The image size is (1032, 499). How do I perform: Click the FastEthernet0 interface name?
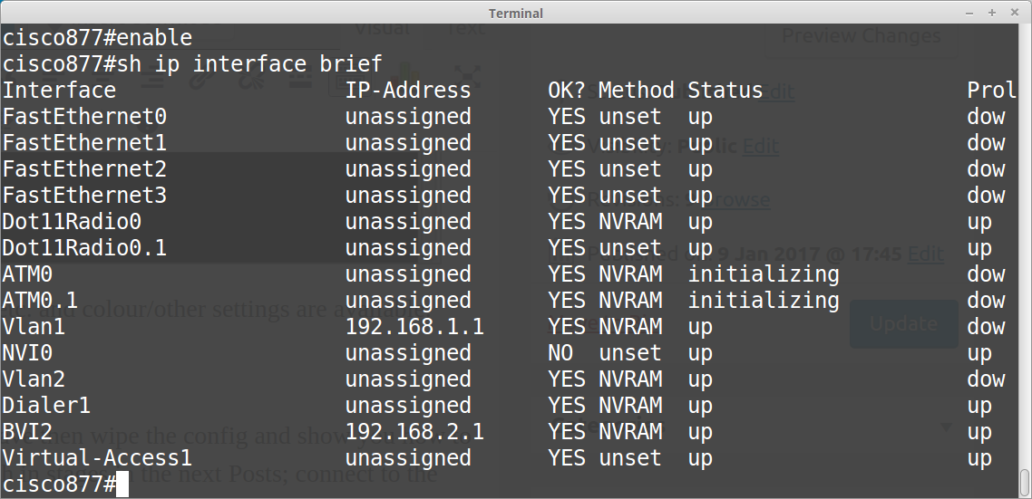tap(84, 117)
